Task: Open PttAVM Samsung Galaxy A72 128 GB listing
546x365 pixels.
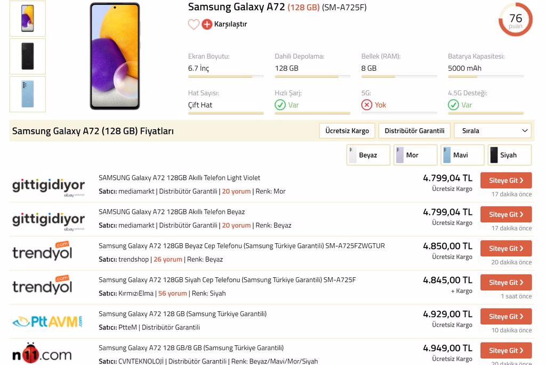Action: click(182, 314)
